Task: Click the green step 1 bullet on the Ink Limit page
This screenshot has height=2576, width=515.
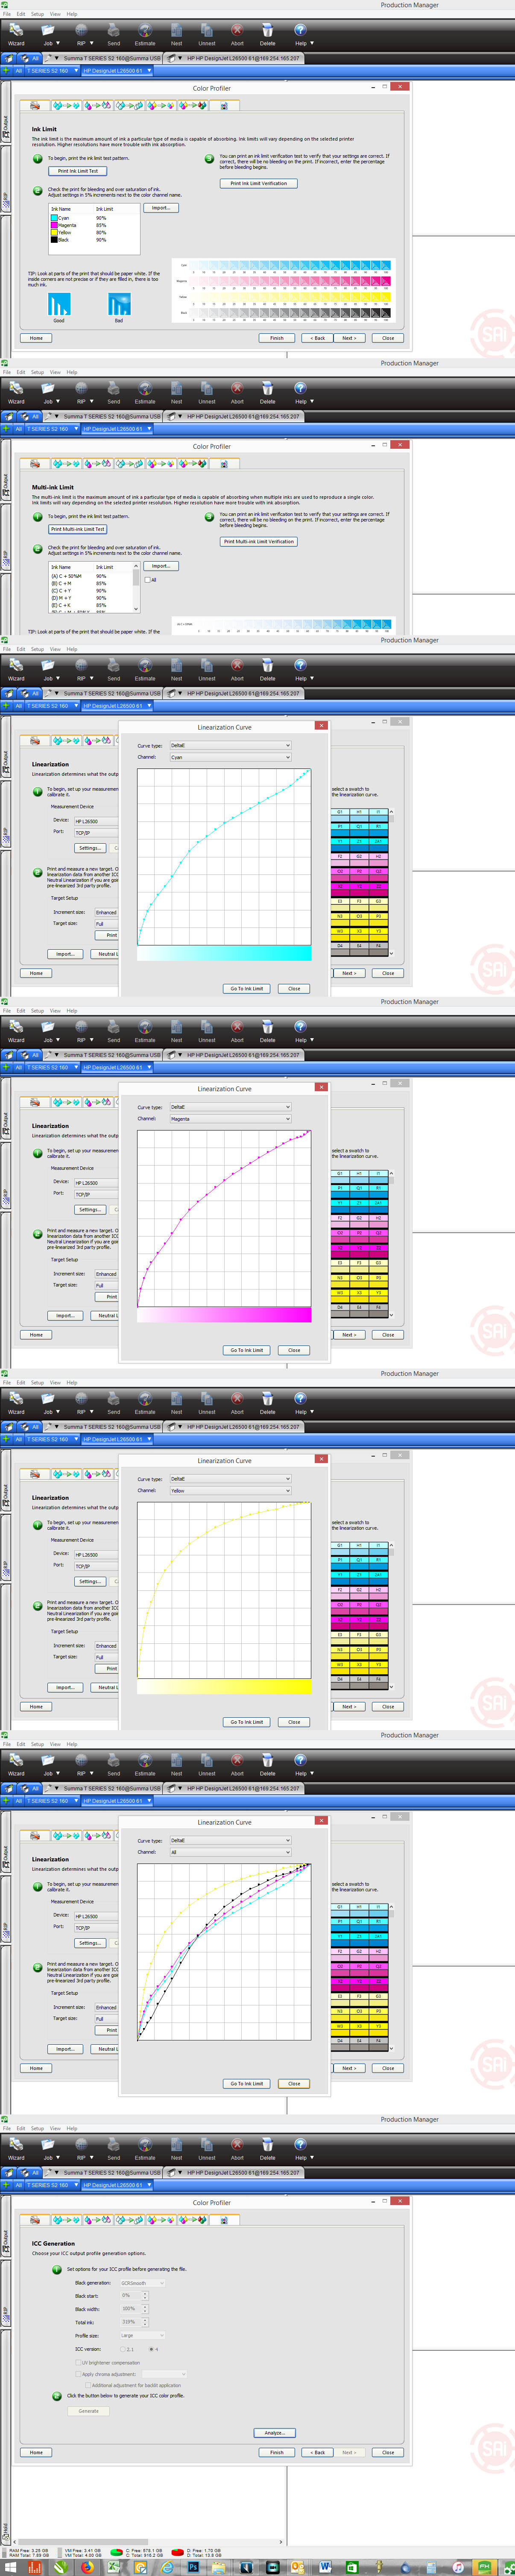Action: coord(38,158)
